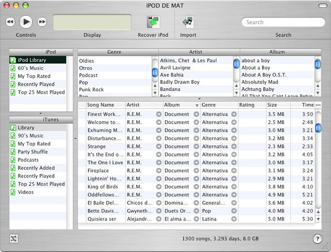Open Top 25 Most Played under iTunes

pyautogui.click(x=38, y=184)
